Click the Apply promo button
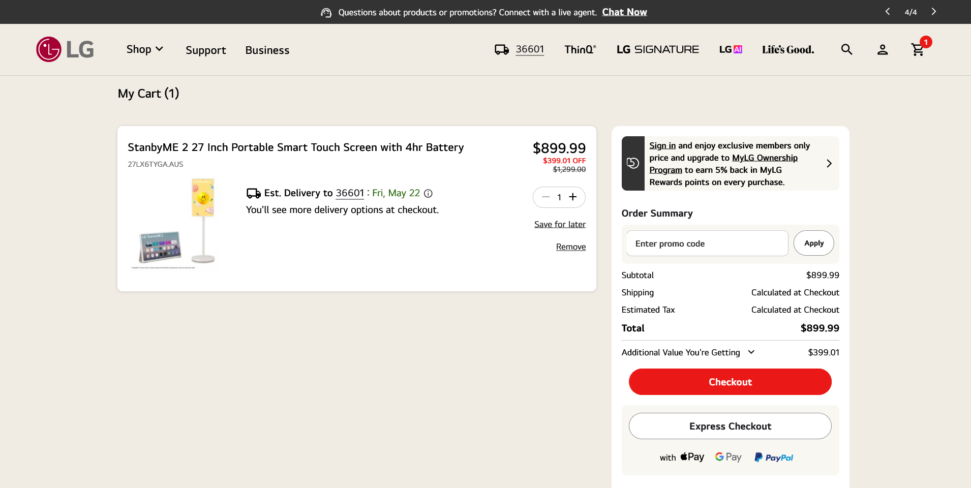This screenshot has height=488, width=971. pos(813,243)
